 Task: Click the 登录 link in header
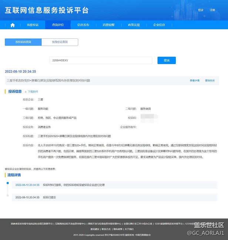pyautogui.click(x=201, y=10)
